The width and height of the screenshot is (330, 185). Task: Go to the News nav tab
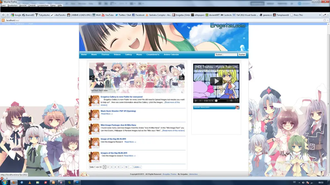click(94, 55)
